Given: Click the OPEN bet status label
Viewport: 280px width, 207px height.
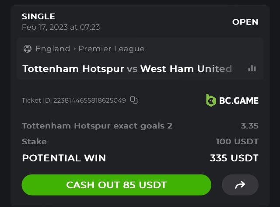Looking at the screenshot, I should 245,22.
